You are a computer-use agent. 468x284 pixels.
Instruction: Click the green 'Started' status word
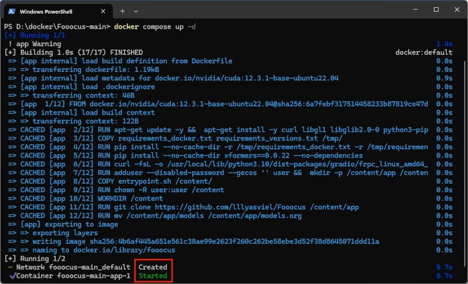(x=153, y=276)
